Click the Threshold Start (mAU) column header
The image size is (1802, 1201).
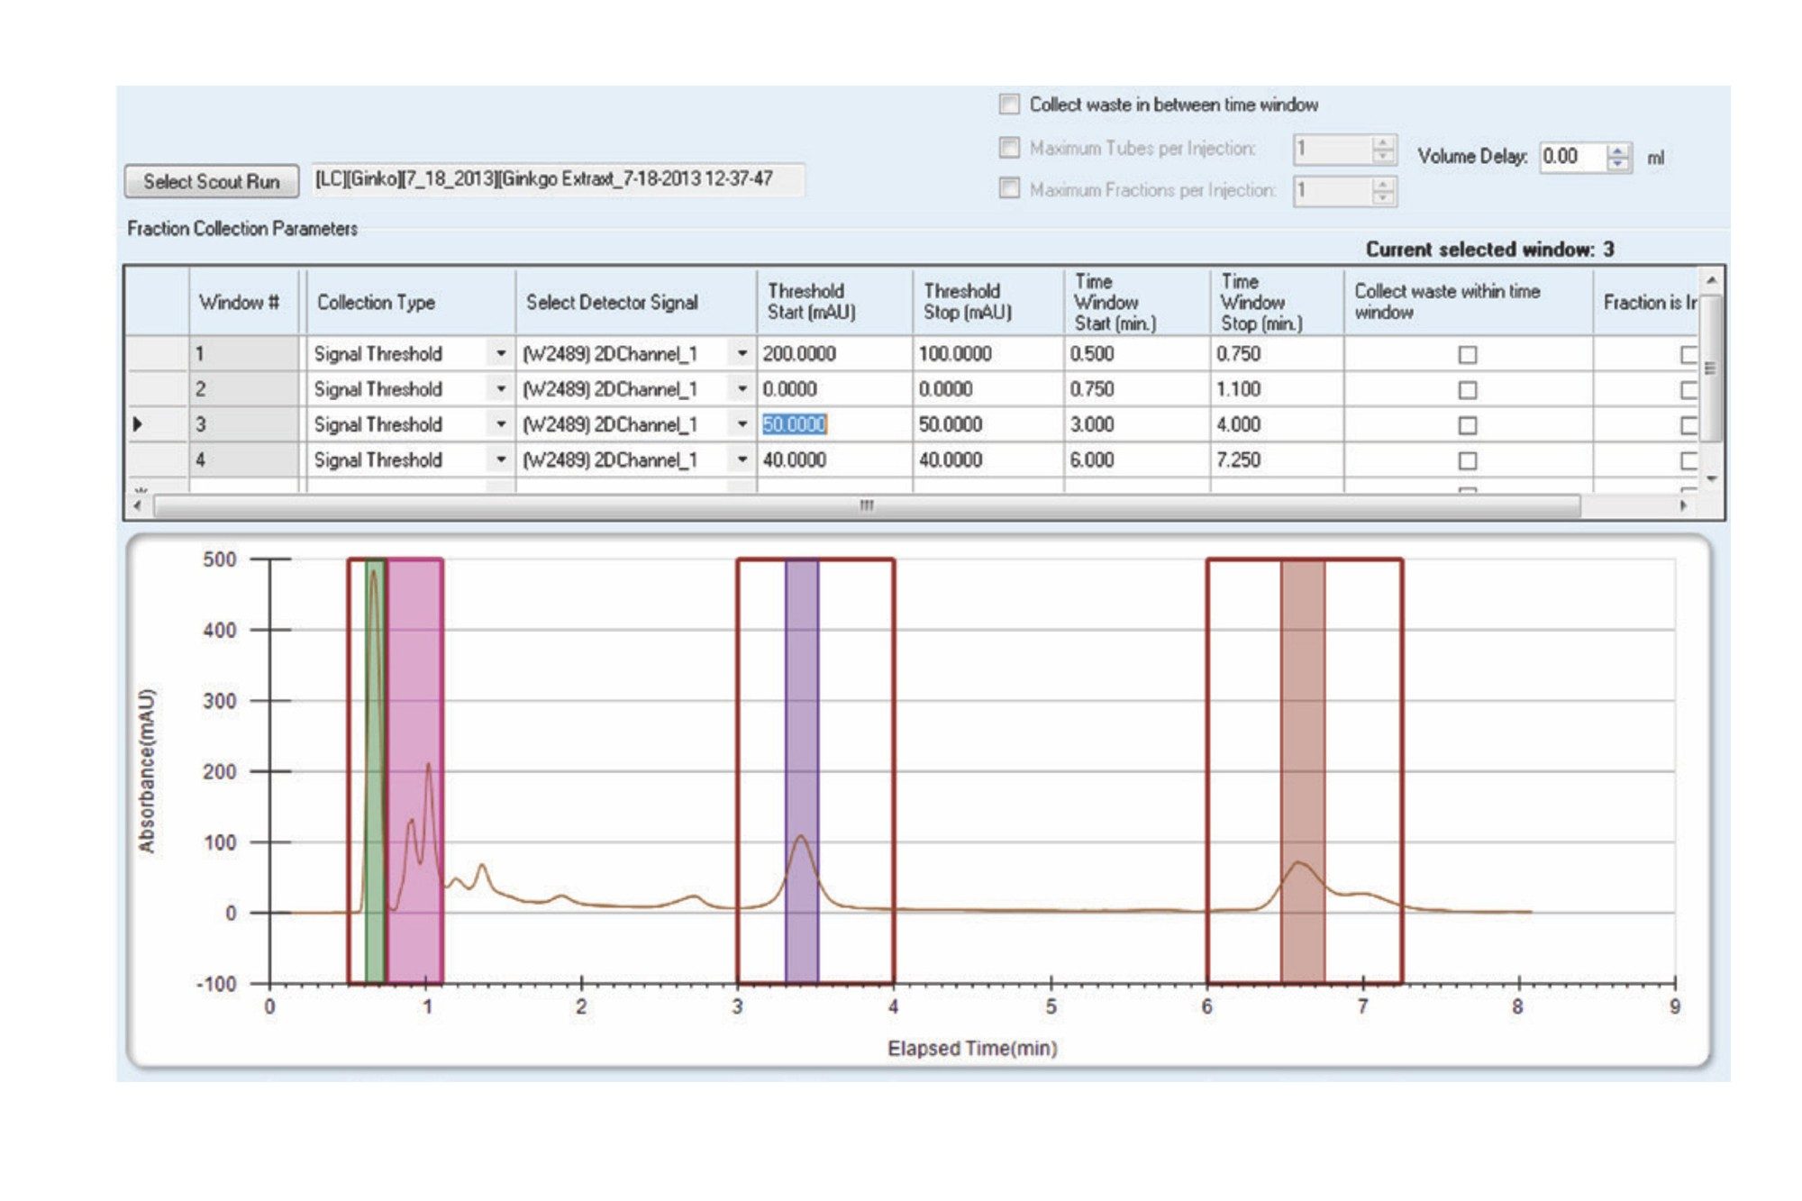coord(834,302)
